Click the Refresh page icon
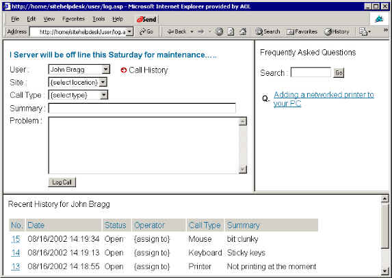The width and height of the screenshot is (392, 278). (x=231, y=31)
